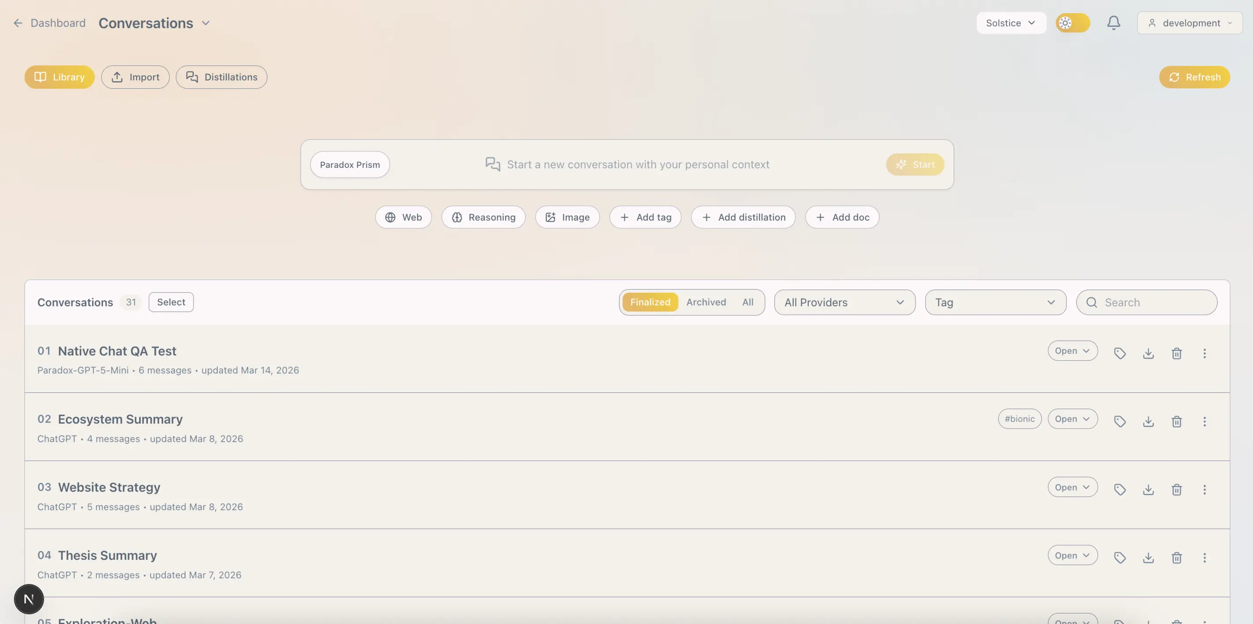Click the Search conversations field
The image size is (1253, 624).
[x=1147, y=302]
